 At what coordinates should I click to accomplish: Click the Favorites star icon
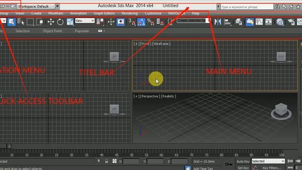tap(298, 7)
